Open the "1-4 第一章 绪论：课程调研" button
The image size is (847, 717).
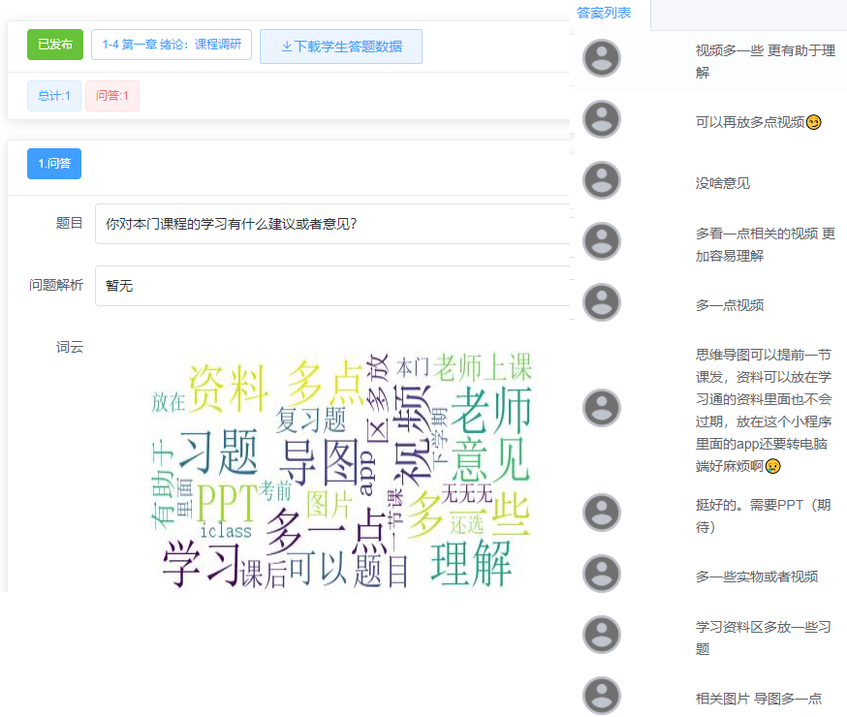tap(172, 45)
